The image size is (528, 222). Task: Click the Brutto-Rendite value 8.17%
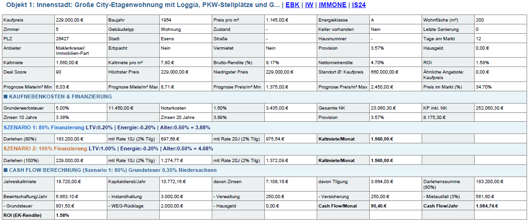point(272,62)
